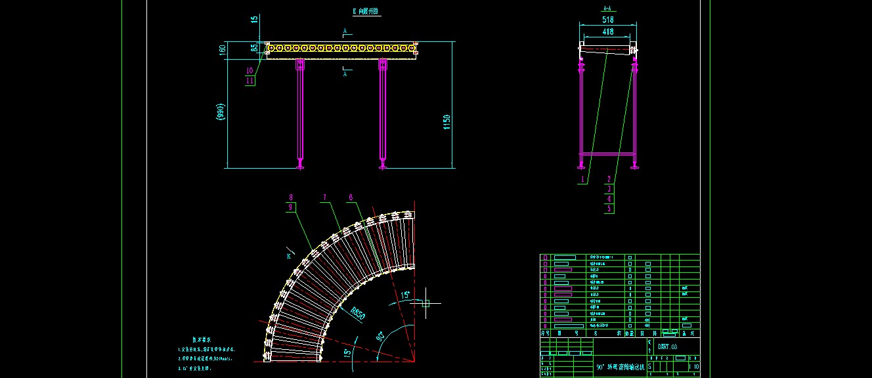Select the R850 radius dimension
The width and height of the screenshot is (872, 378).
(358, 314)
